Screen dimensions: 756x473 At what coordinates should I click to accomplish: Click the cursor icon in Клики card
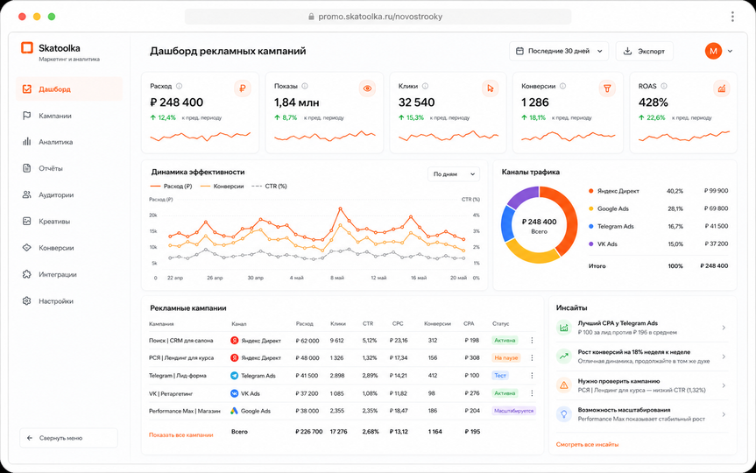(x=491, y=88)
